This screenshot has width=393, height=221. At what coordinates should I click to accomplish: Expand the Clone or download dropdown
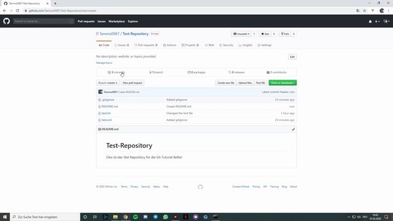[x=282, y=83]
